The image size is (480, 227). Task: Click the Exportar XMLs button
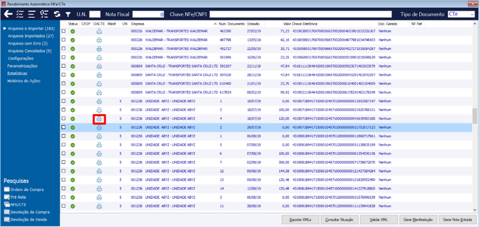point(301,220)
